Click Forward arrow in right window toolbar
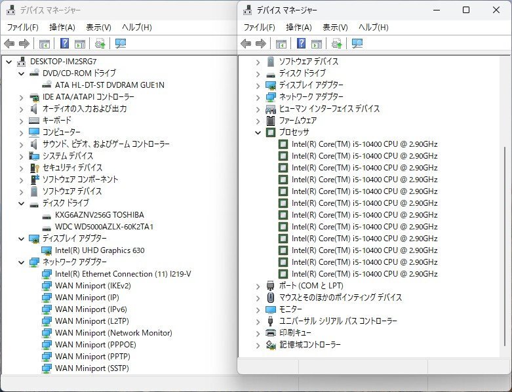Image resolution: width=512 pixels, height=392 pixels. (x=261, y=43)
